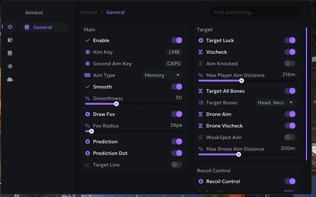Image resolution: width=316 pixels, height=197 pixels.
Task: Click the Find something search field
Action: tap(255, 12)
